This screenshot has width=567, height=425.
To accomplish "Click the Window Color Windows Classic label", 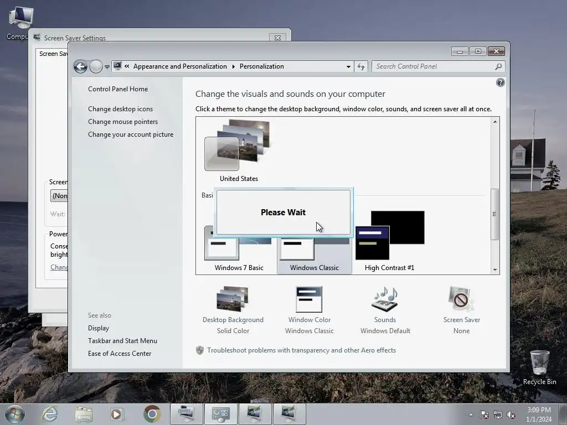I will tap(309, 331).
